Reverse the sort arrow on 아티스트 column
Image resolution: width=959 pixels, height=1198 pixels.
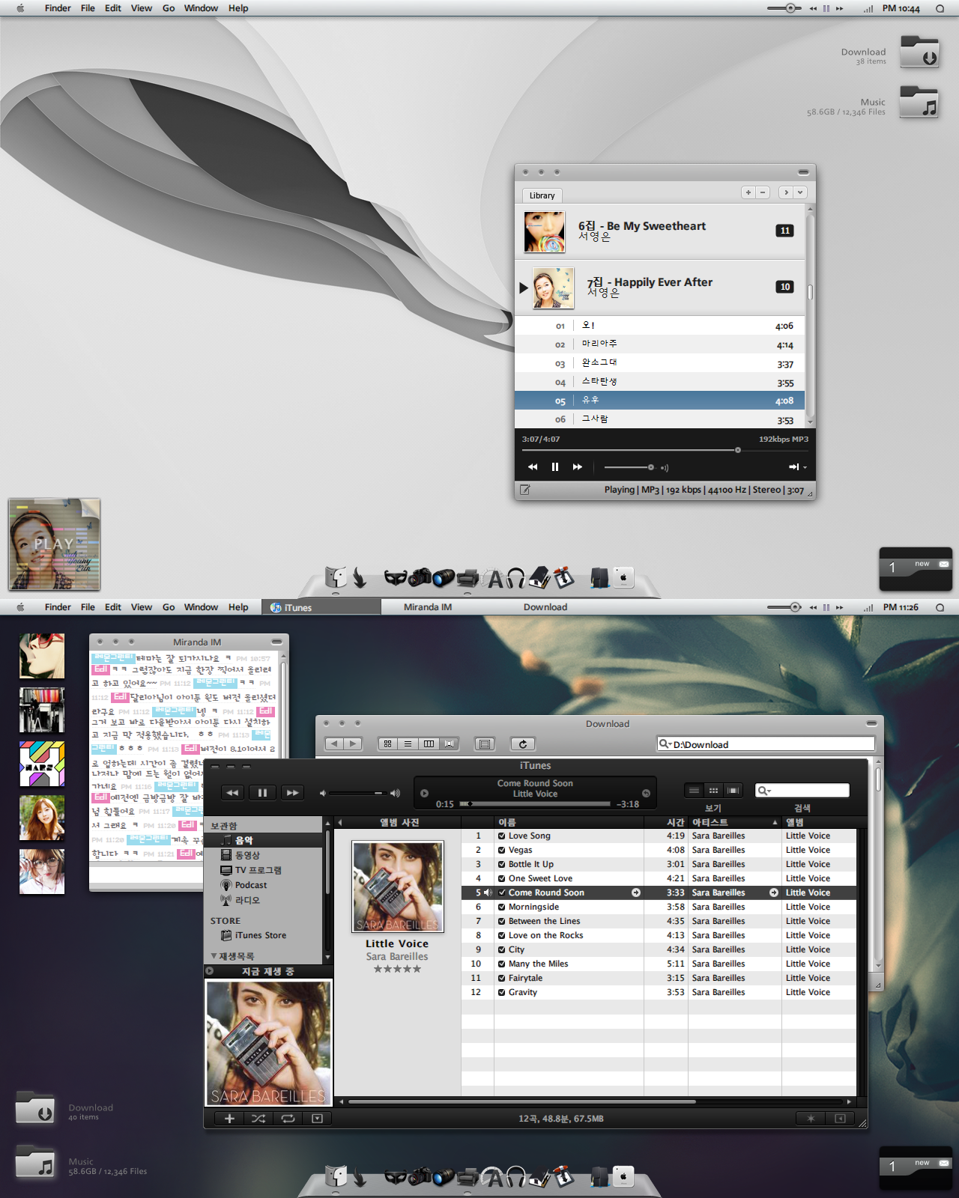(x=775, y=822)
